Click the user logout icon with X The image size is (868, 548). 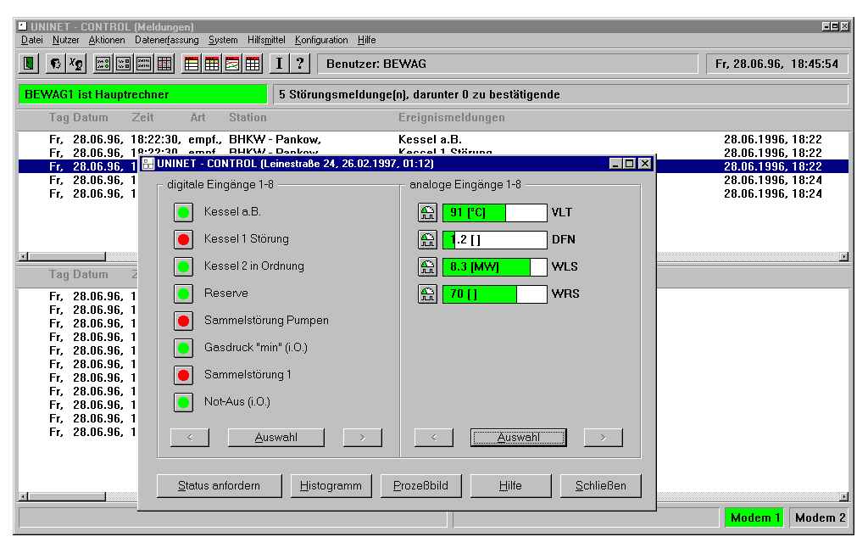pos(75,64)
